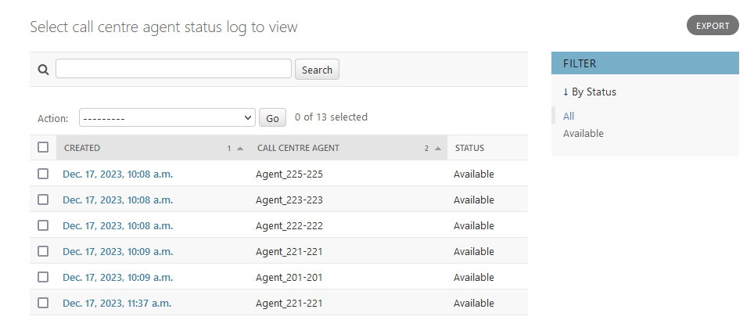Select the checkbox for Agent_201-201 row
754x320 pixels.
pos(43,277)
